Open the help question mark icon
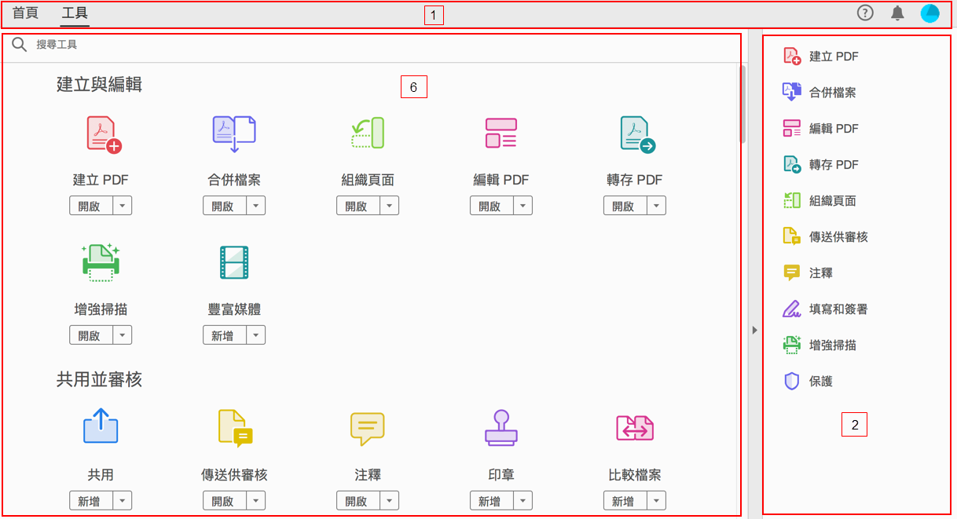The height and width of the screenshot is (519, 957). click(x=865, y=13)
